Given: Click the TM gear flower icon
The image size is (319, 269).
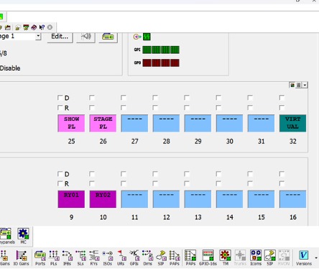Looking at the screenshot, I should (225, 257).
